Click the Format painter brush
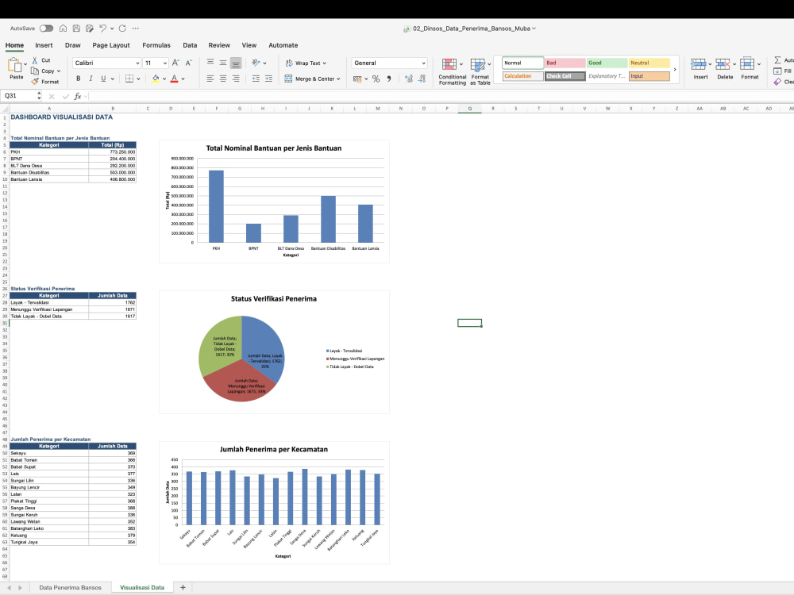This screenshot has height=595, width=794. coord(45,82)
